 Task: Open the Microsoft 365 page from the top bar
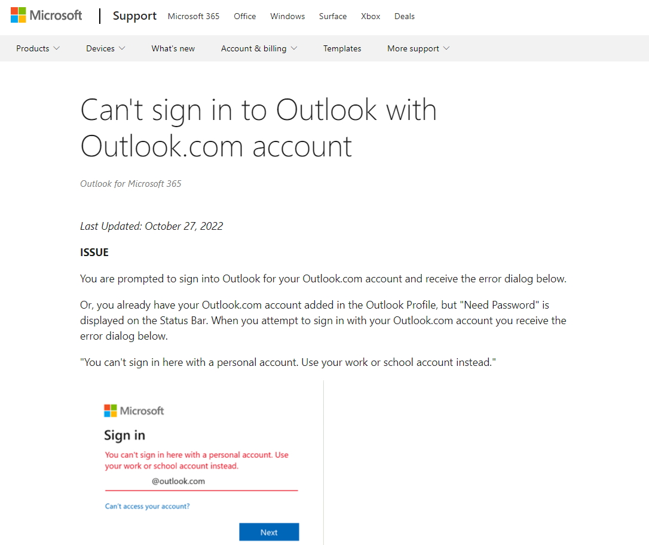pyautogui.click(x=193, y=17)
